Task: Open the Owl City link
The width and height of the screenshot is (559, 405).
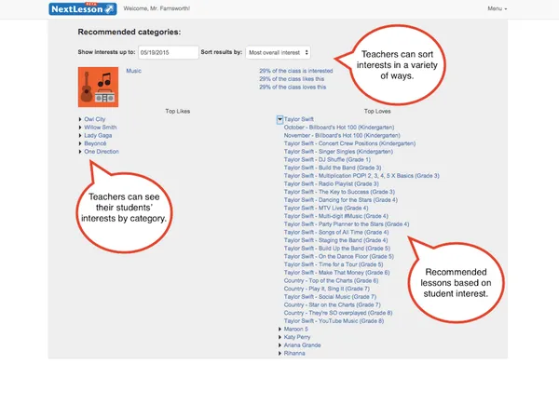Action: pos(95,119)
